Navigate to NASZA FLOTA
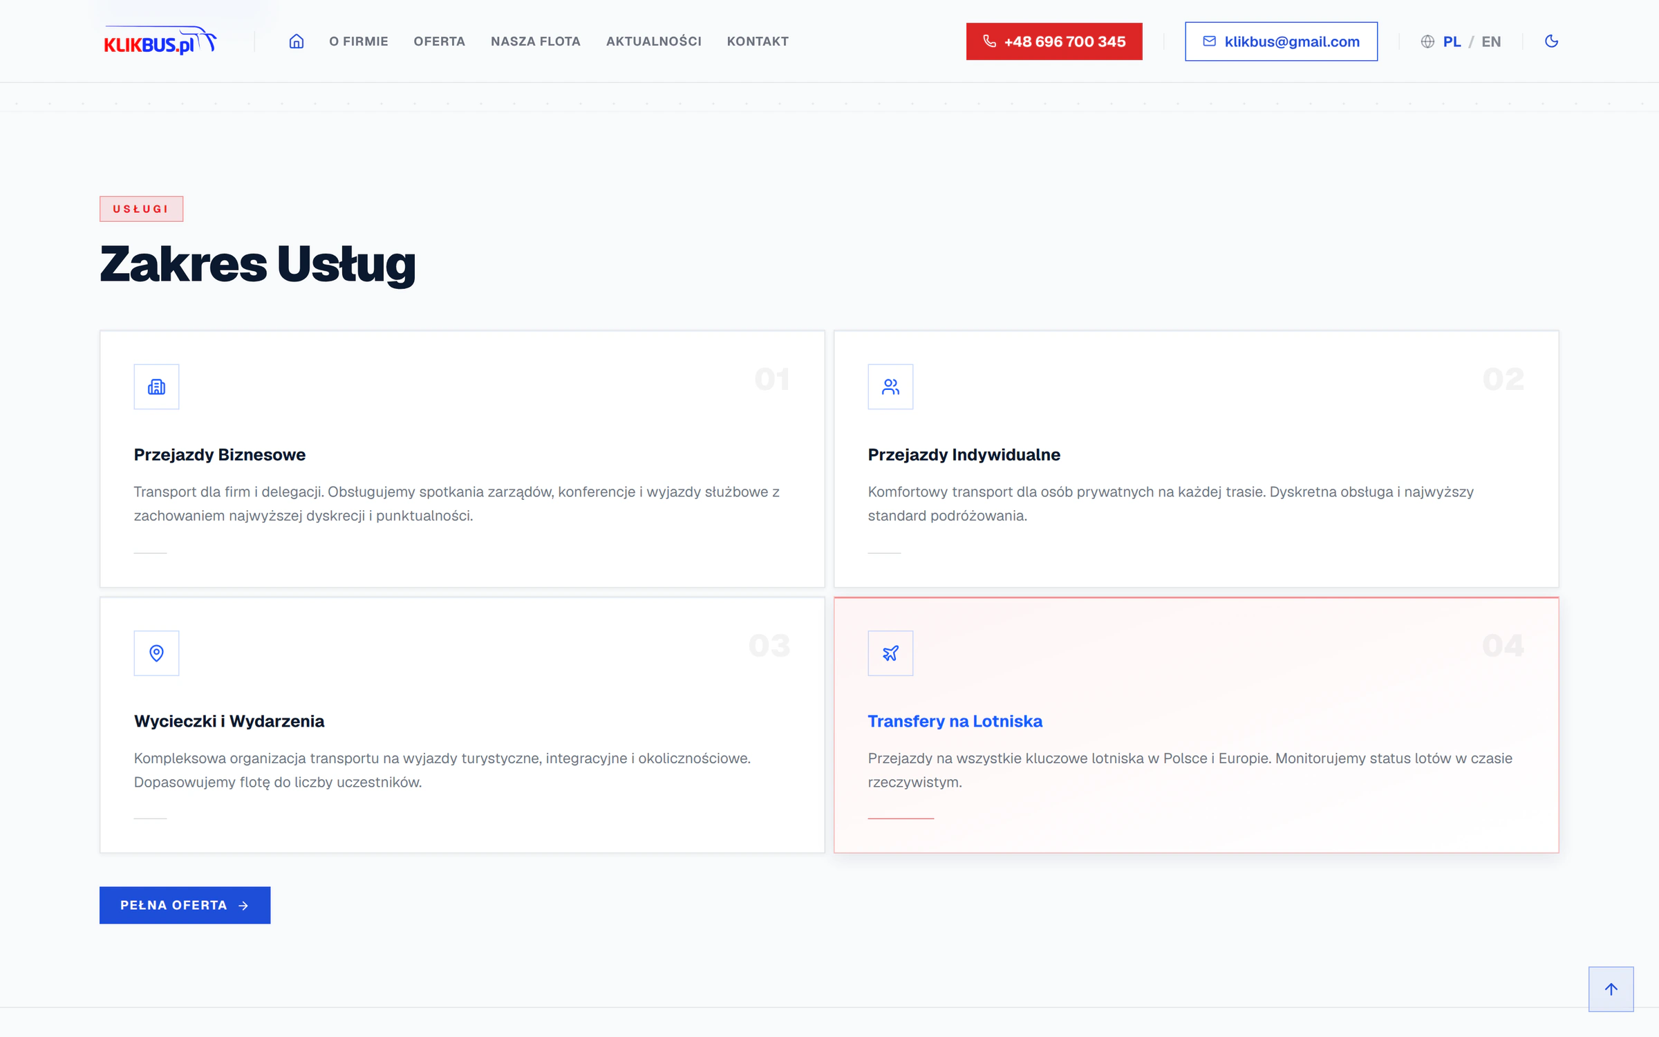This screenshot has height=1037, width=1659. (x=536, y=41)
